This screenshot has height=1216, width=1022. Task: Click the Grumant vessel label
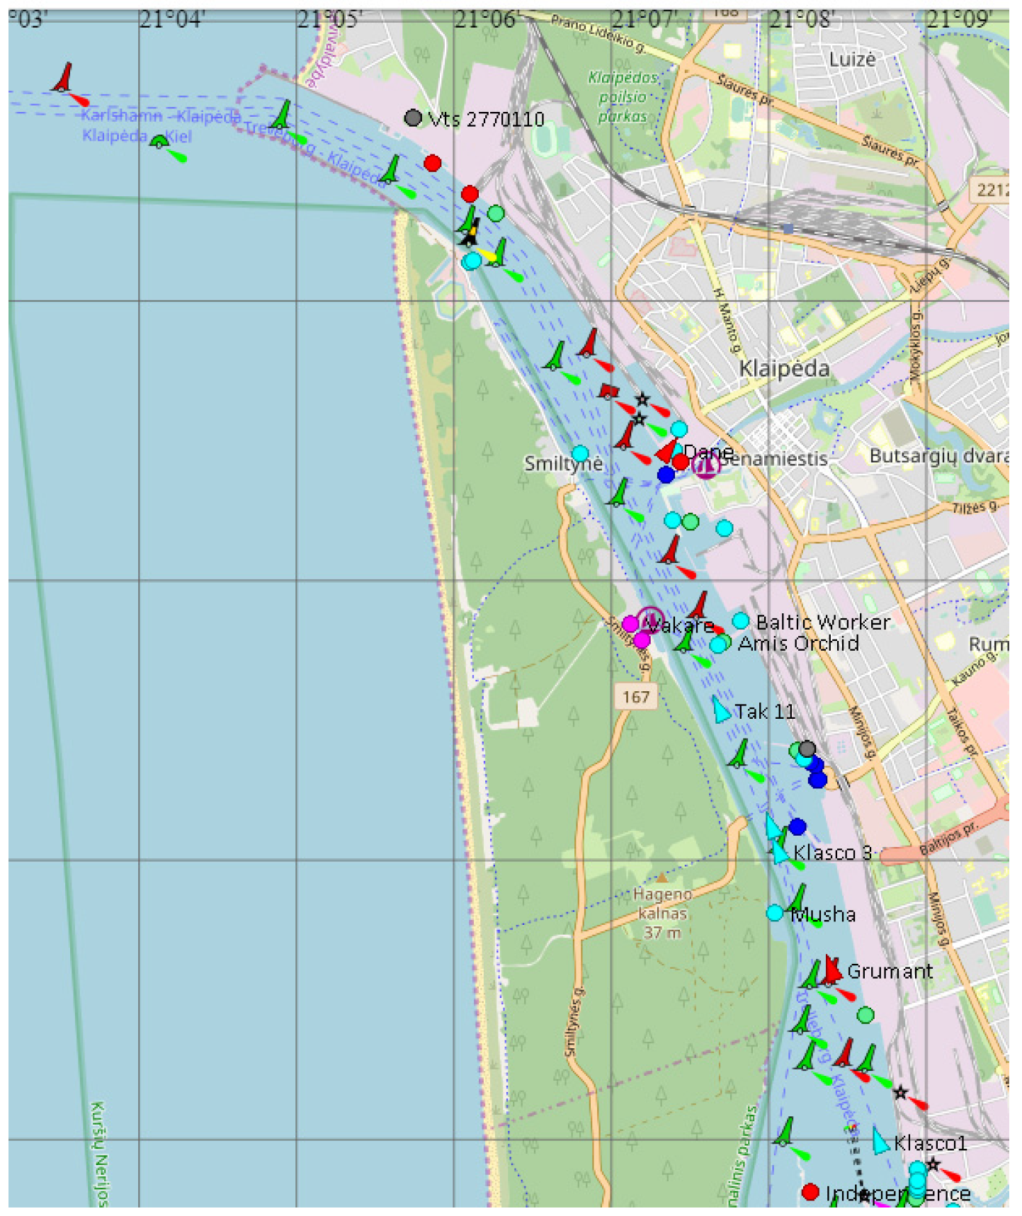tap(890, 971)
